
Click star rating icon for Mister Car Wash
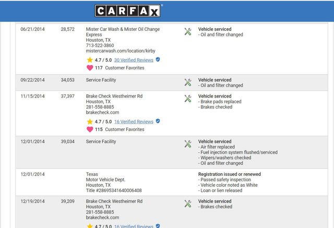90,60
